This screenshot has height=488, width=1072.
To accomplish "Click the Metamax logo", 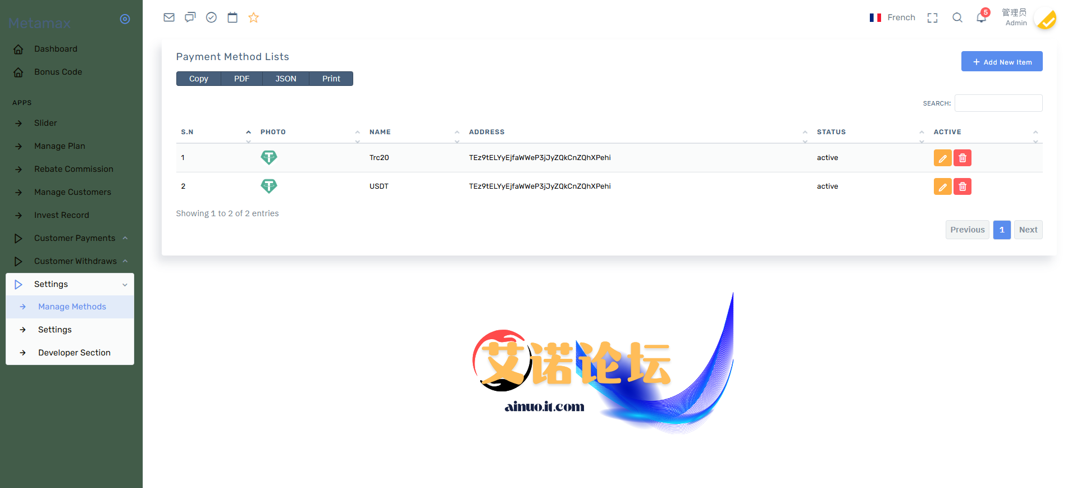I will point(39,23).
